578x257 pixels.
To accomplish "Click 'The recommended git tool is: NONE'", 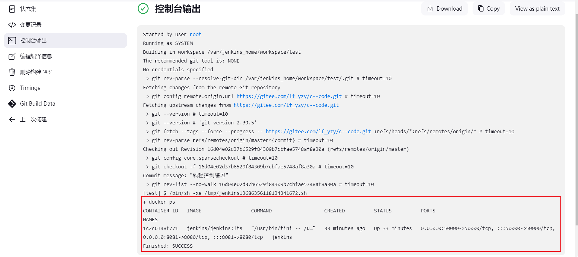I will click(191, 61).
